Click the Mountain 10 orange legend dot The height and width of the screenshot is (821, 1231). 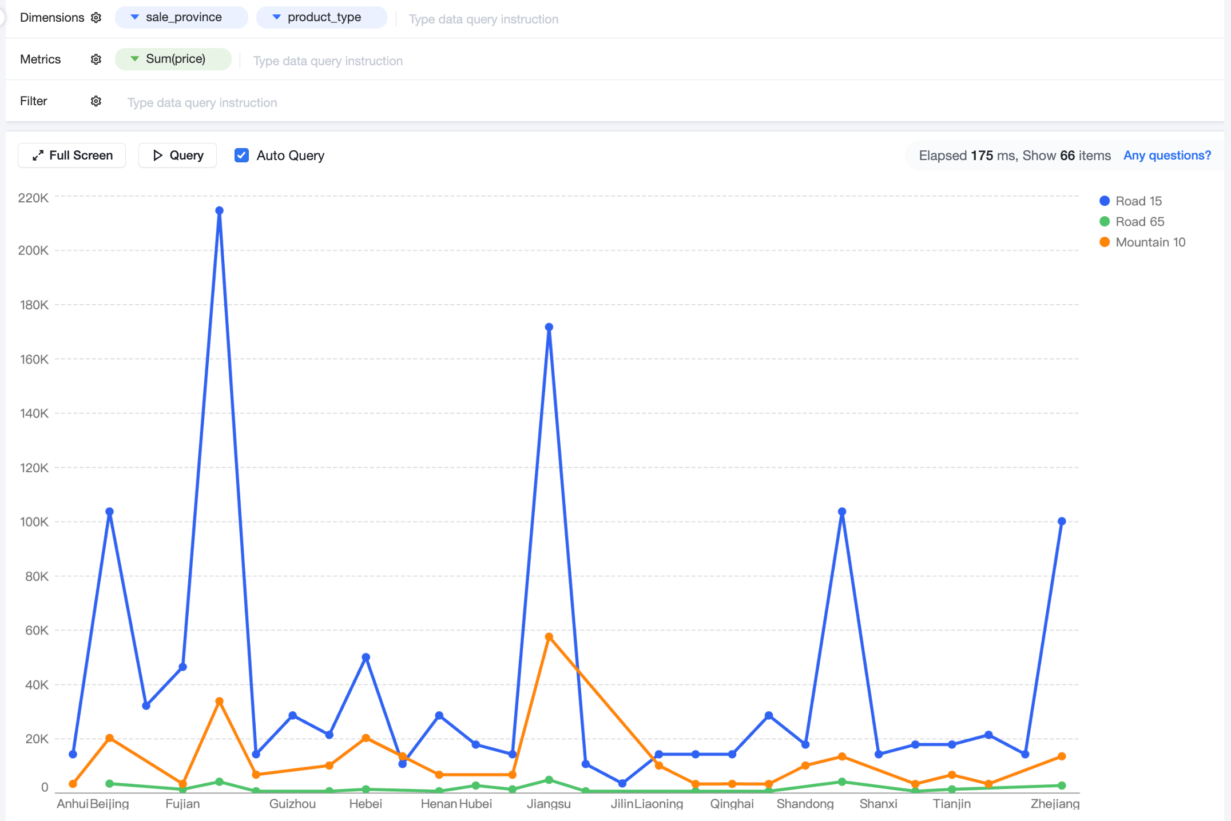tap(1105, 242)
